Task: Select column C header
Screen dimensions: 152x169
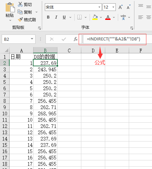Action: pos(69,51)
